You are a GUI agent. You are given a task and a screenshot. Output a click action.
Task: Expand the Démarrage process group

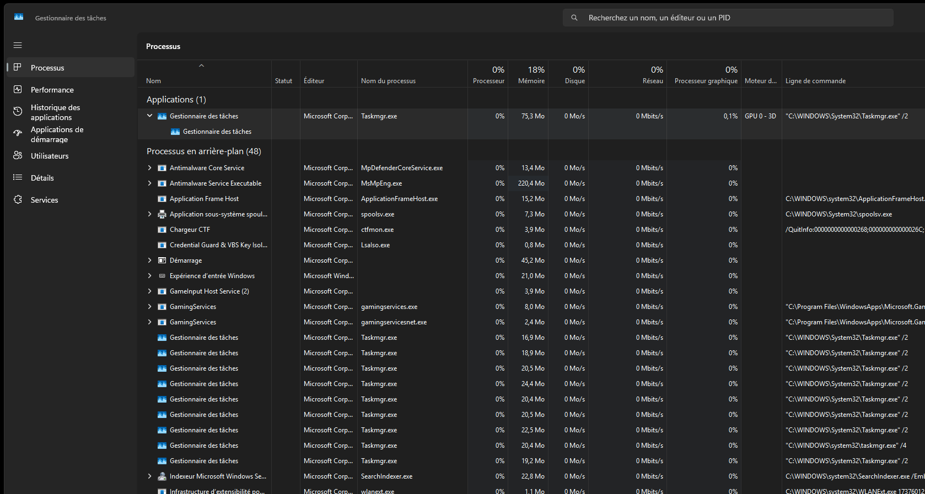pos(149,260)
